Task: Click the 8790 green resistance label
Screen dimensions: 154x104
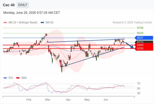Action: [x=140, y=28]
